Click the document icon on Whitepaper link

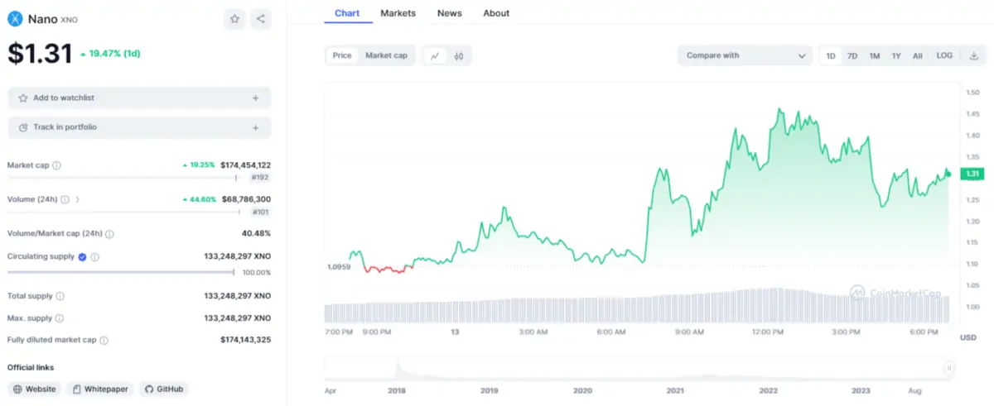pos(75,389)
